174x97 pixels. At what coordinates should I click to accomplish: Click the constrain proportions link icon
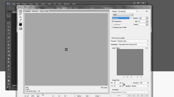coord(125,85)
